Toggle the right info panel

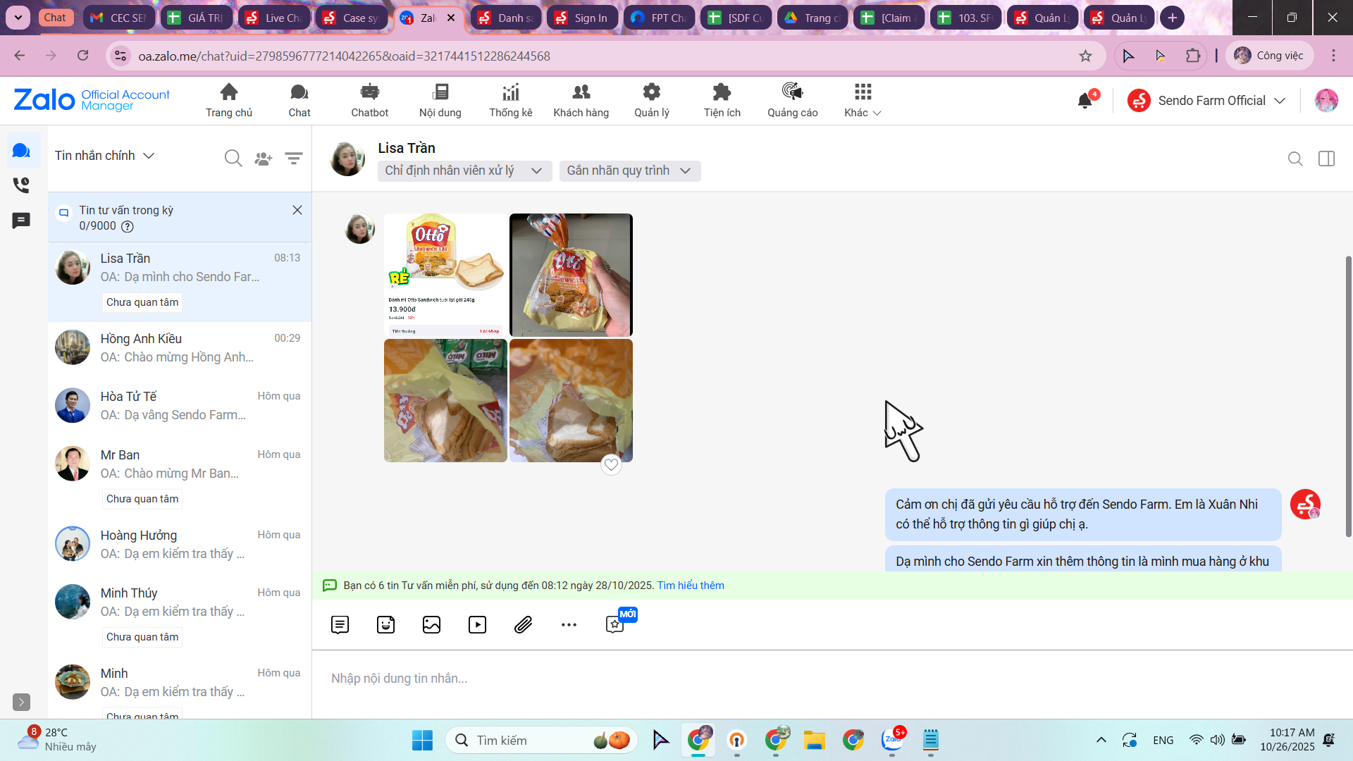(x=1326, y=159)
